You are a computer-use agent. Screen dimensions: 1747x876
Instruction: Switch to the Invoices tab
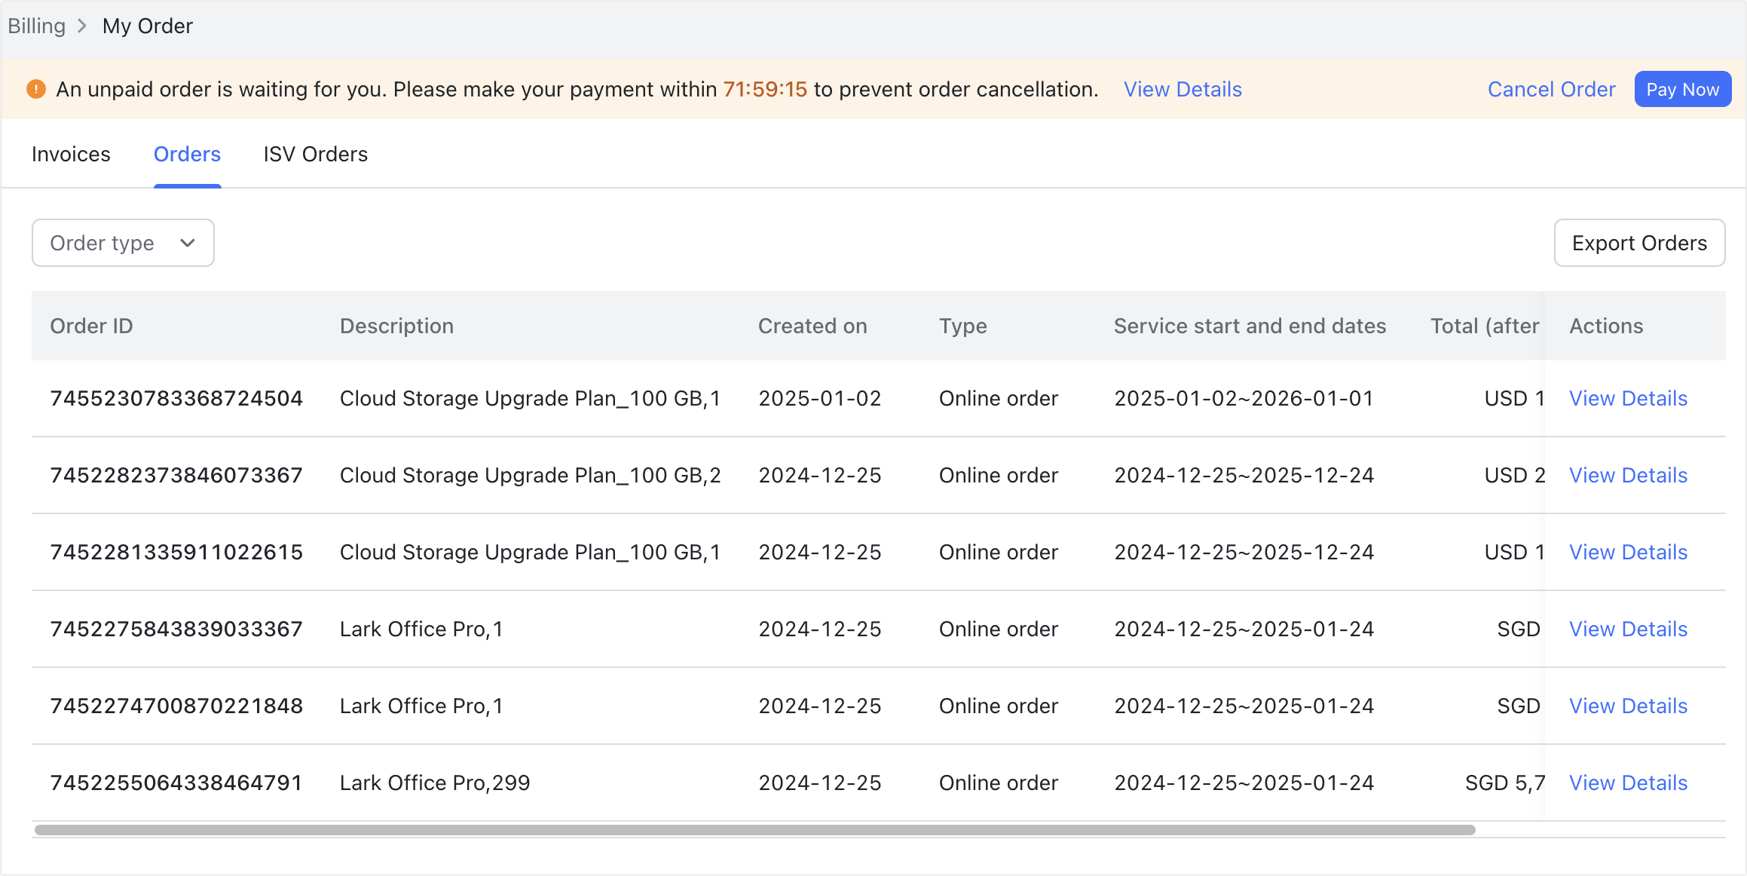(70, 154)
